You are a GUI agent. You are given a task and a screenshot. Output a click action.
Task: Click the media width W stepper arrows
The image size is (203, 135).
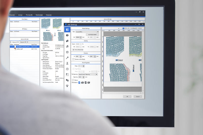click(81, 37)
